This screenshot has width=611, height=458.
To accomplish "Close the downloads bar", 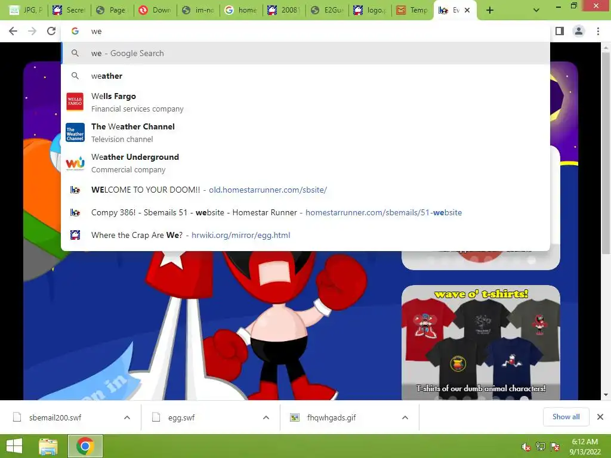I will pos(600,417).
